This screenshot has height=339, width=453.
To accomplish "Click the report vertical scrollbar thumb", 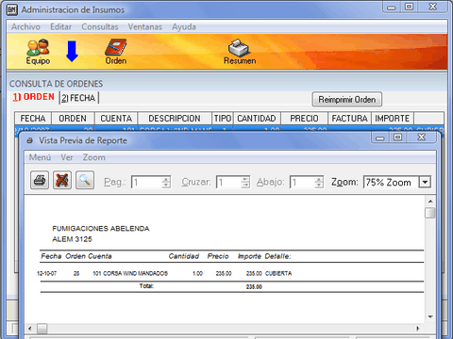I will coord(429,213).
